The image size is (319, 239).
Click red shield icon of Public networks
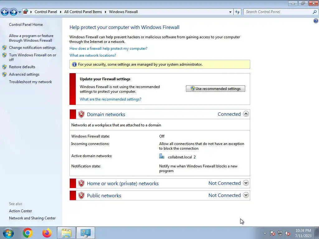pyautogui.click(x=81, y=195)
